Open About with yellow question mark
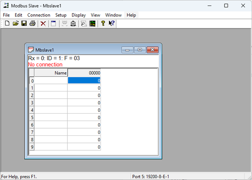 (103, 23)
